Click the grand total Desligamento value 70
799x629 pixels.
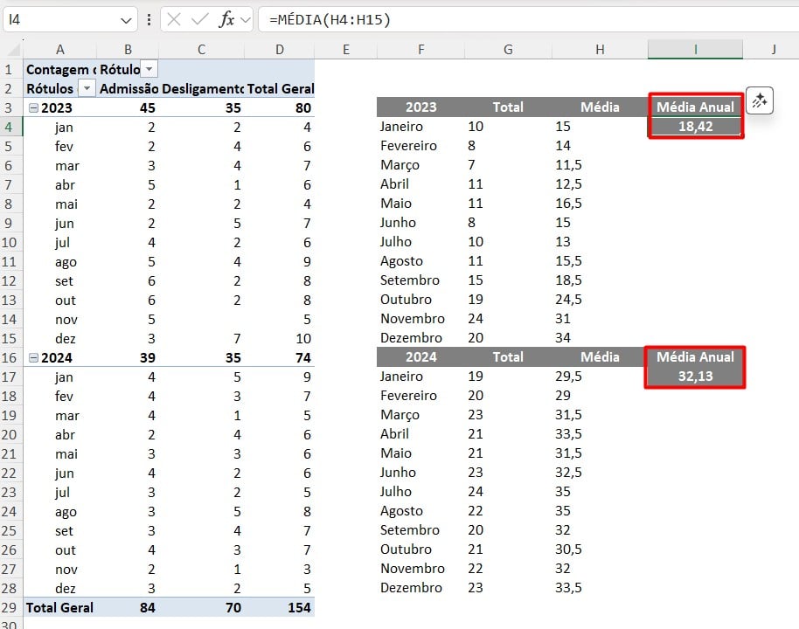coord(233,608)
